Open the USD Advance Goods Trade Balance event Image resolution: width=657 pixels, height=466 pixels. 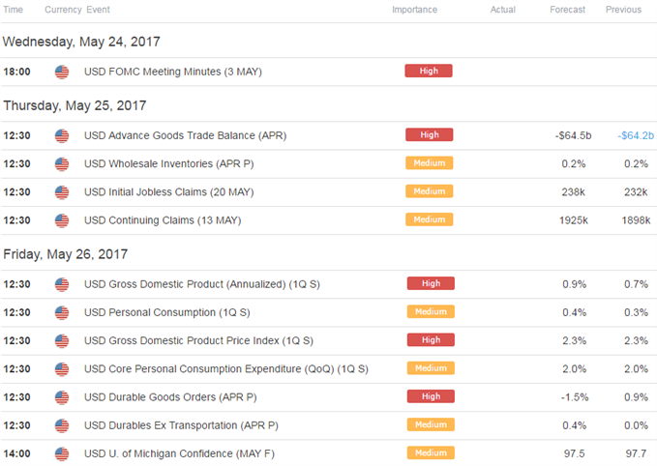point(185,135)
